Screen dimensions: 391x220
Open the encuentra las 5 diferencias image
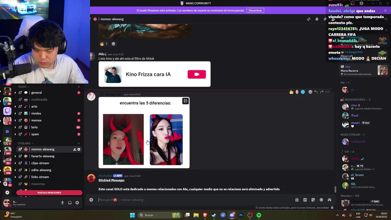point(144,133)
